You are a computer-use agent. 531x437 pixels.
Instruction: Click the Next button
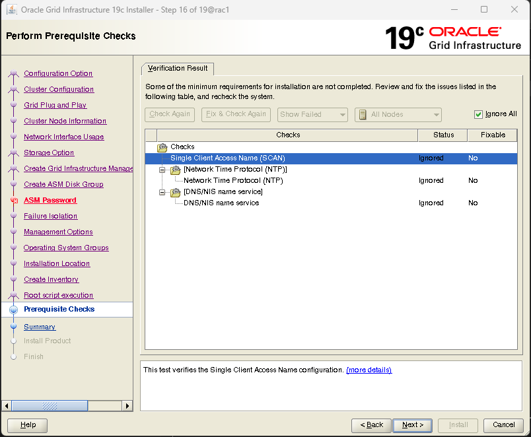click(x=413, y=425)
